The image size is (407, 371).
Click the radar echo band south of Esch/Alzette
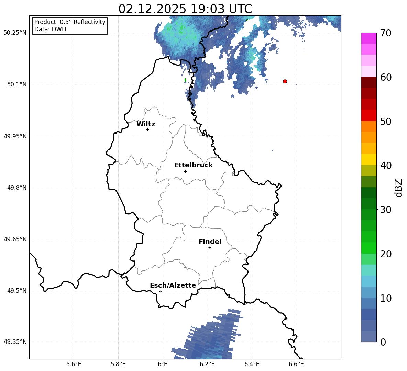pyautogui.click(x=208, y=334)
